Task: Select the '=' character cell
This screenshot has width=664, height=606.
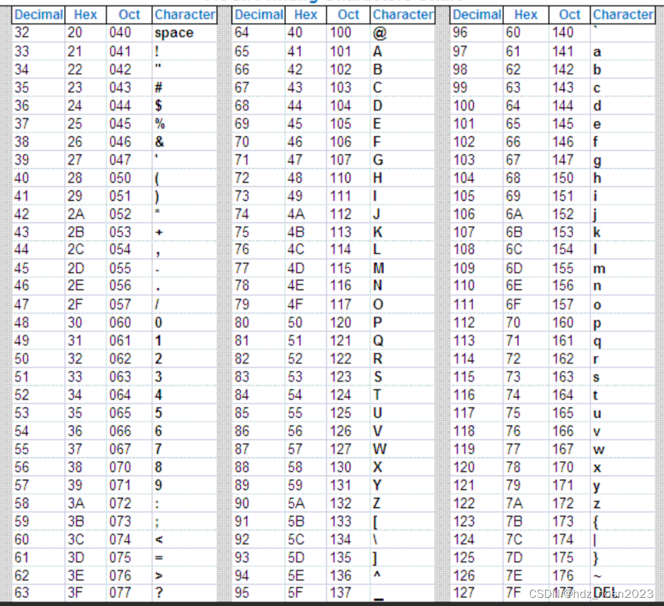Action: [184, 557]
